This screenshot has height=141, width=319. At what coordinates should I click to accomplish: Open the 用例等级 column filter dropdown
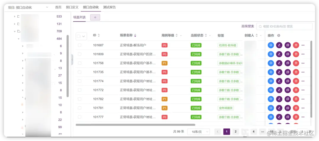[181, 36]
